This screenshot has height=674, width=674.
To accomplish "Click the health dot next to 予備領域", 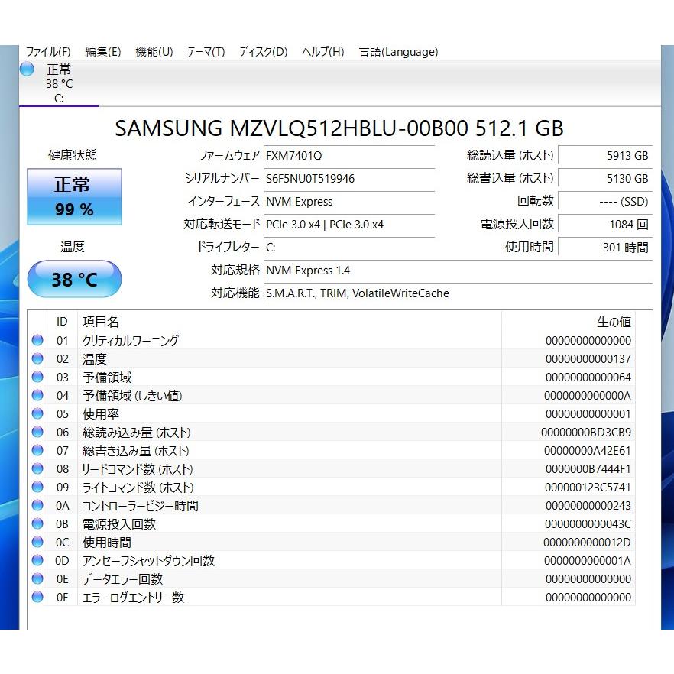I will pos(37,377).
